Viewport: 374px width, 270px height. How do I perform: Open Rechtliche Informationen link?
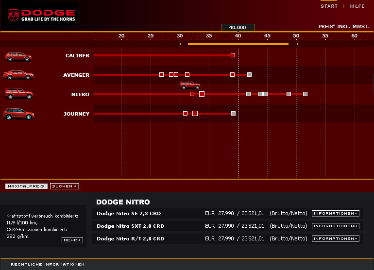click(x=48, y=264)
